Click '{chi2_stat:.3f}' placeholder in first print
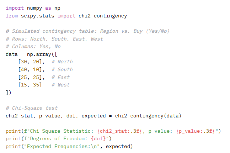Image resolution: width=230 pixels, height=153 pixels. [x=119, y=131]
